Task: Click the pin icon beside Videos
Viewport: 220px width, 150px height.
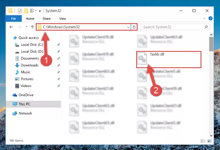Action: (x=59, y=86)
